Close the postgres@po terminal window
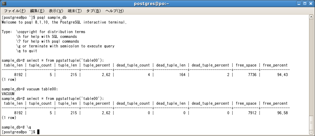This screenshot has width=315, height=136. 311,3
